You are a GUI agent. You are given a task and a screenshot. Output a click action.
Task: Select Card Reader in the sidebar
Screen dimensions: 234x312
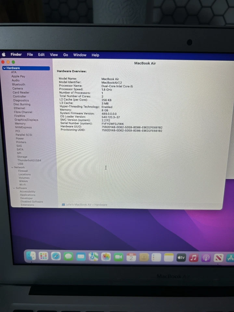pos(21,92)
